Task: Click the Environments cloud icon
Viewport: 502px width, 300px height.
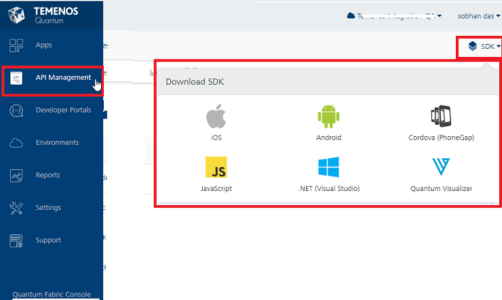Action: [16, 143]
